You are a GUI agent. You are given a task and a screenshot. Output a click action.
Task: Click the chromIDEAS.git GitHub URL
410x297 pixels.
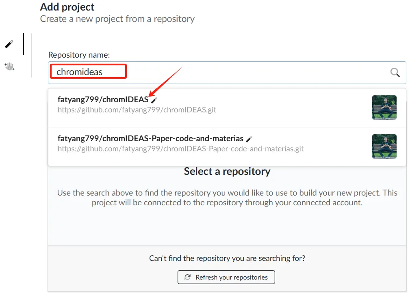(x=137, y=110)
